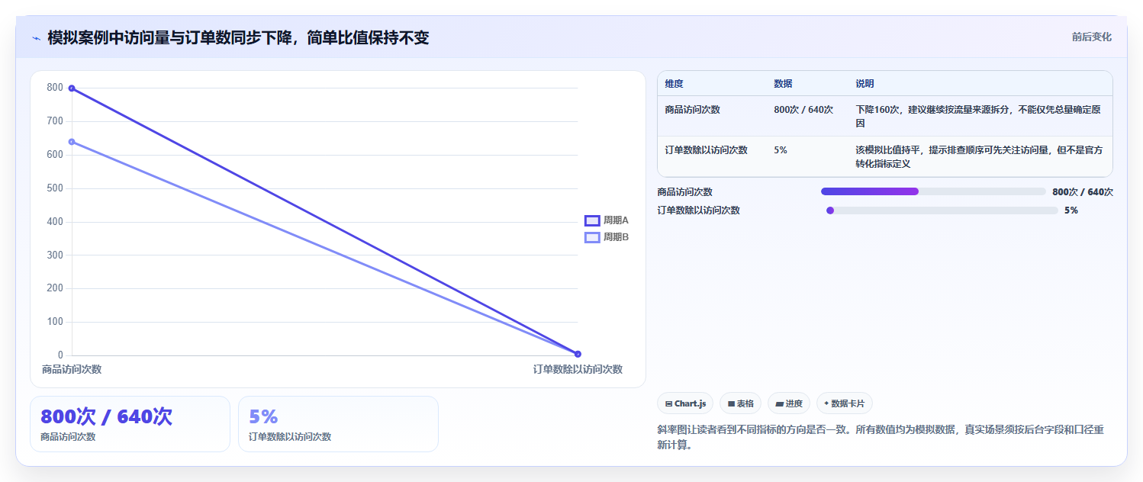This screenshot has height=482, width=1143.
Task: Click the 周期A legend color box
Action: [592, 220]
